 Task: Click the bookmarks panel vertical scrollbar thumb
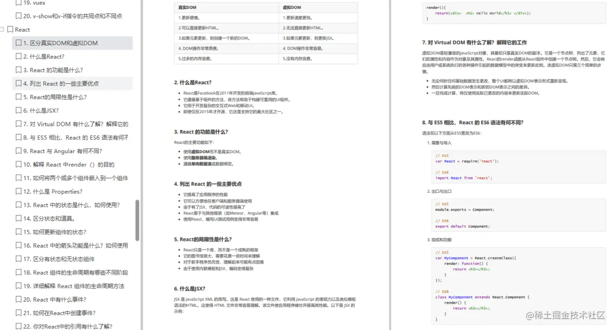pyautogui.click(x=137, y=220)
